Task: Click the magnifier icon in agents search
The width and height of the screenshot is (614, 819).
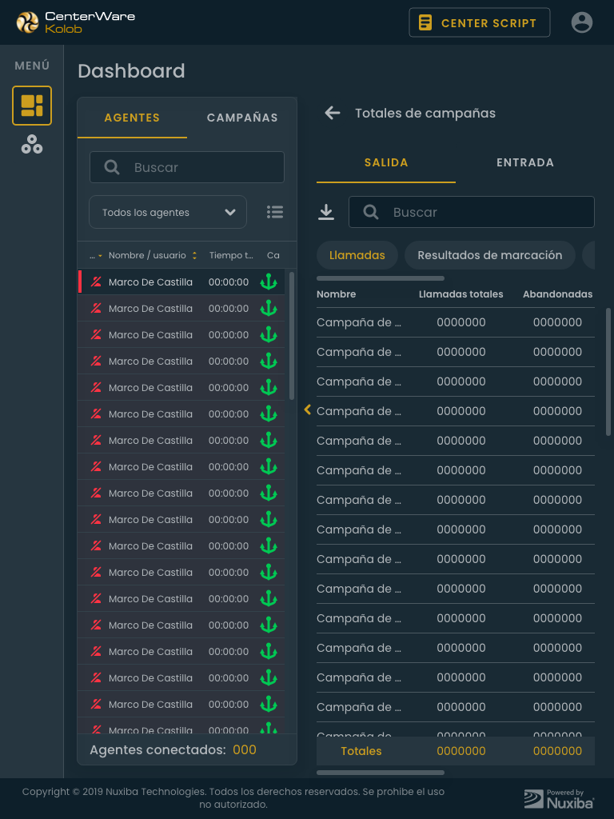Action: tap(112, 167)
